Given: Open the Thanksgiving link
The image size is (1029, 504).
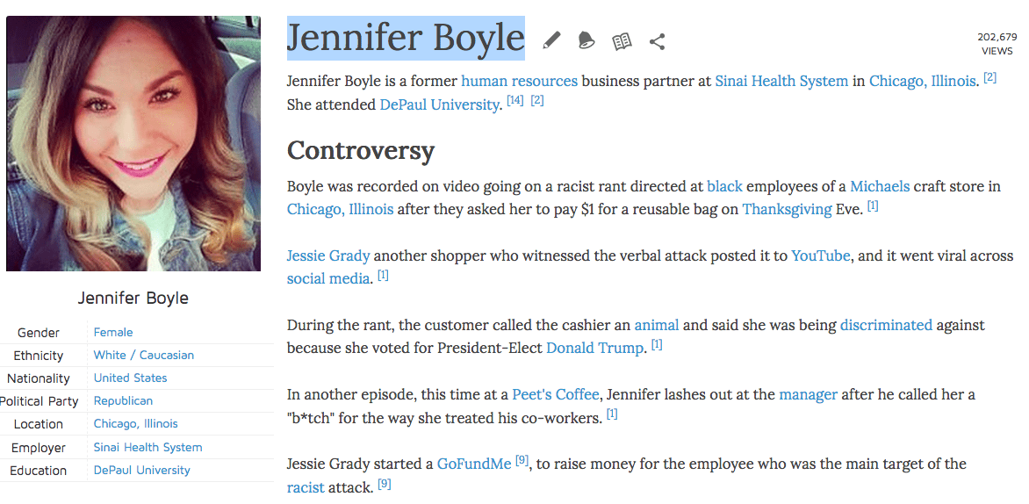Looking at the screenshot, I should pos(787,209).
